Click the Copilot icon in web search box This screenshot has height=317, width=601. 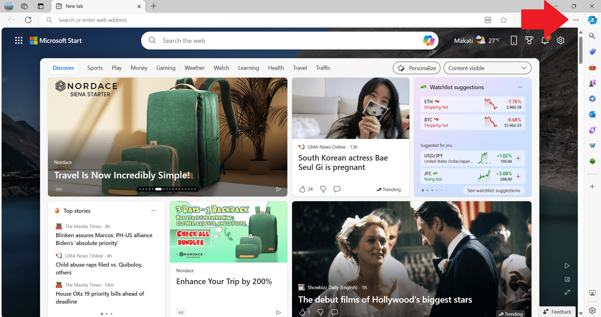coord(429,40)
